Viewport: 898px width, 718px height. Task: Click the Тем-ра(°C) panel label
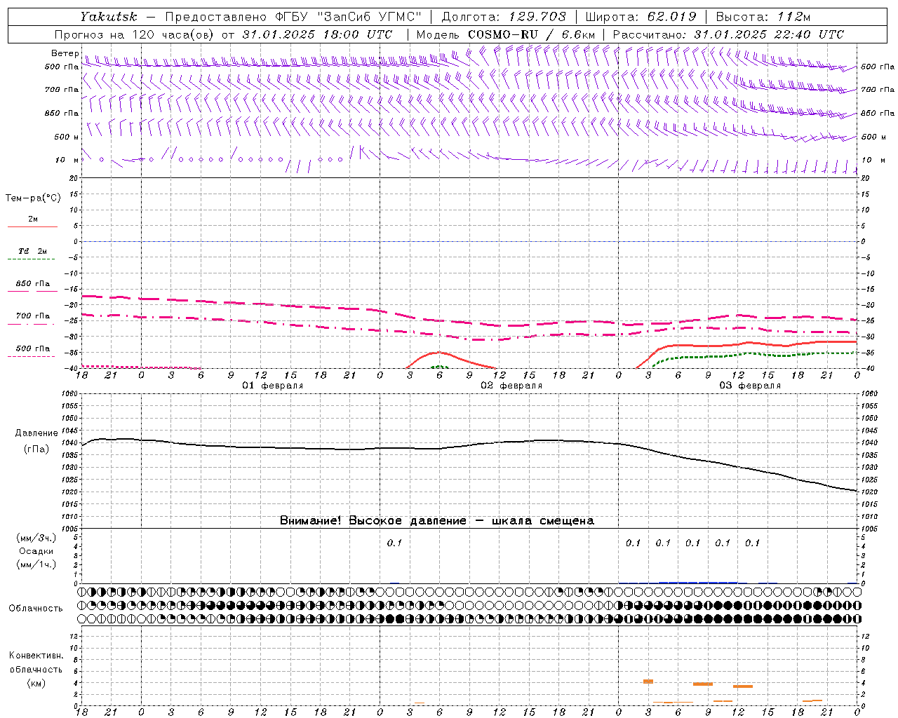(x=33, y=198)
